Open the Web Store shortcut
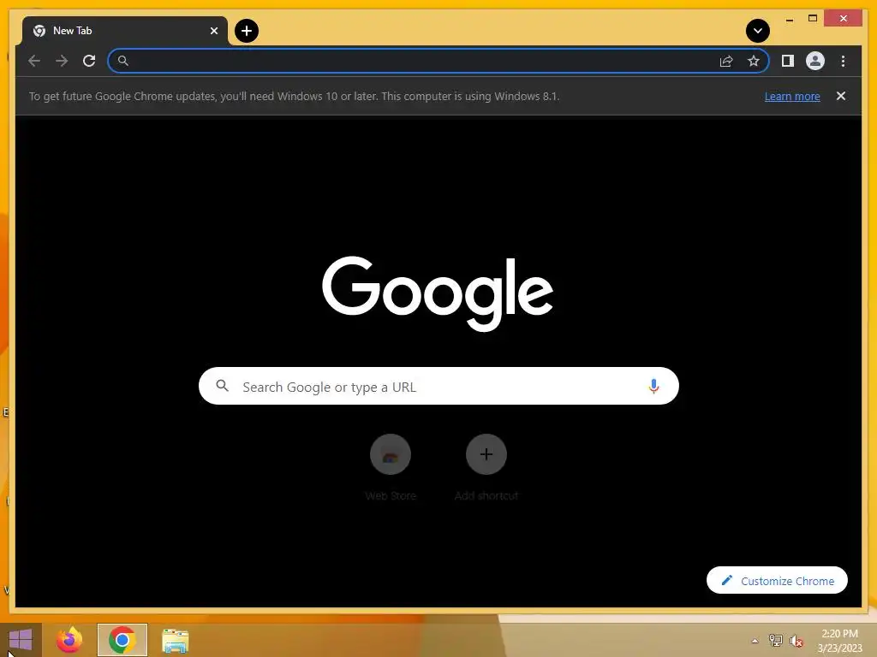The image size is (877, 657). click(391, 467)
